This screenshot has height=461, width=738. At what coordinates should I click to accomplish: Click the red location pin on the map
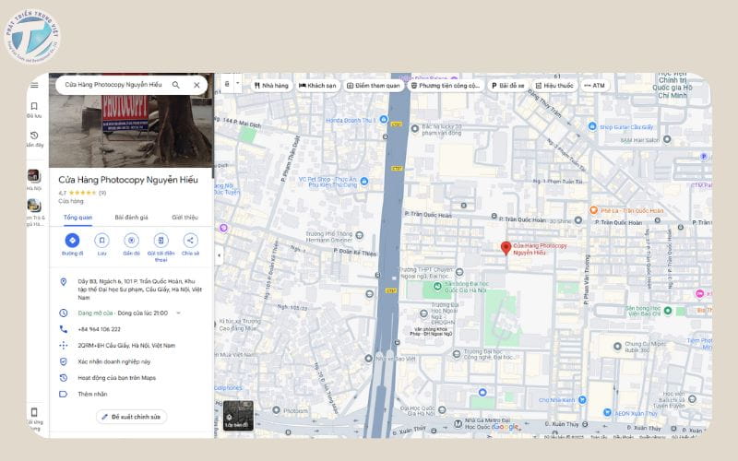coord(506,247)
